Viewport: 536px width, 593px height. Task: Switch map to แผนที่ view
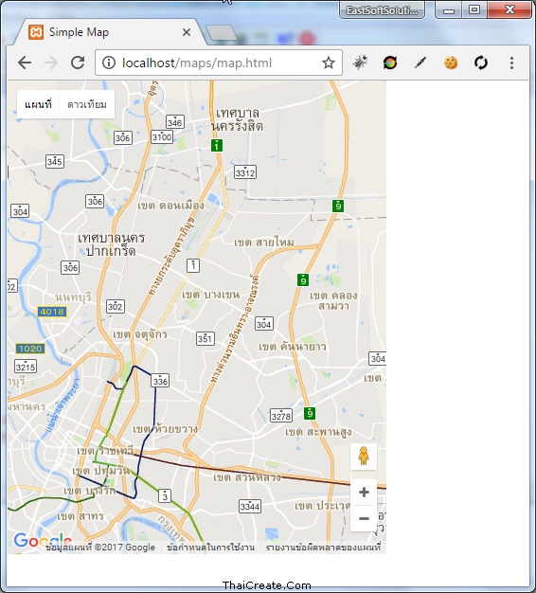click(38, 104)
